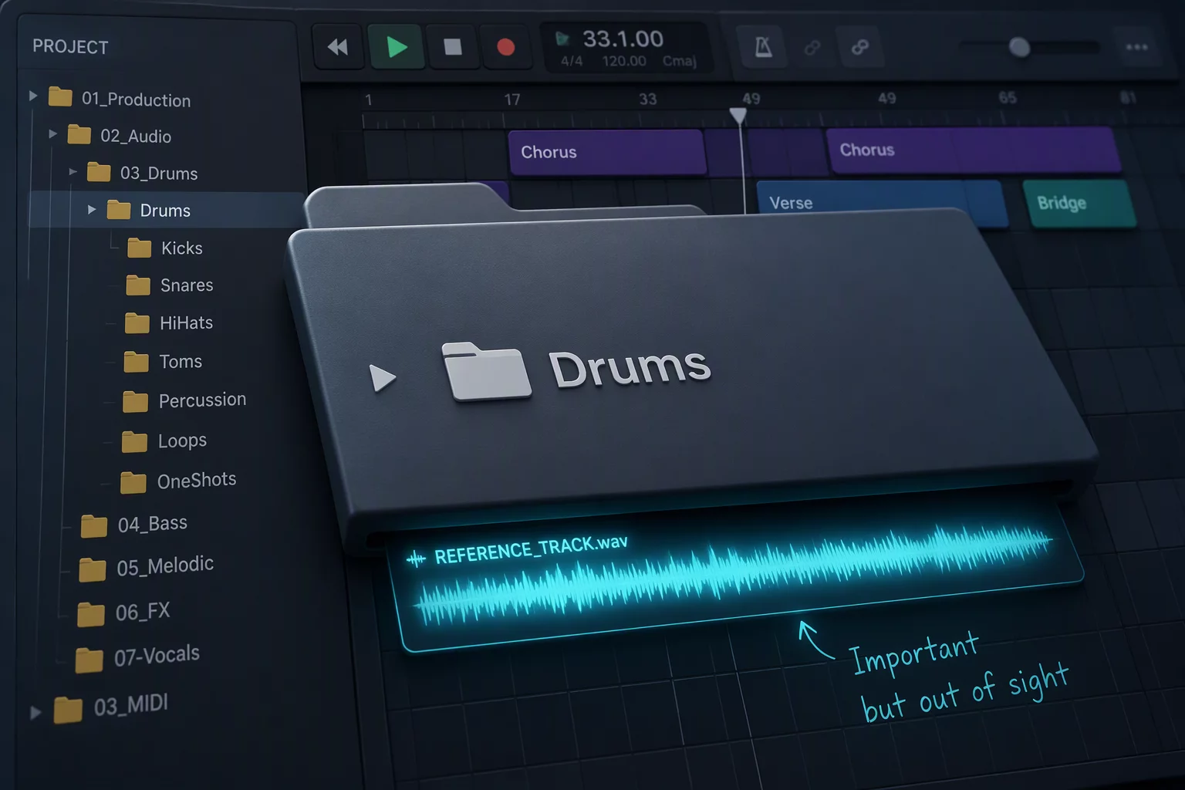Expand the 01_Production folder arrow
Viewport: 1185px width, 790px height.
(33, 96)
